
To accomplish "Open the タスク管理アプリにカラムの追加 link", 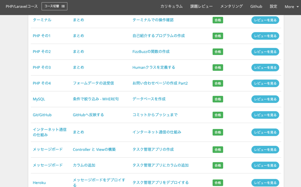I will (161, 165).
